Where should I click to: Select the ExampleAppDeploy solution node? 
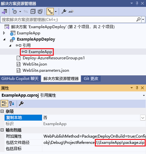pos(63,27)
